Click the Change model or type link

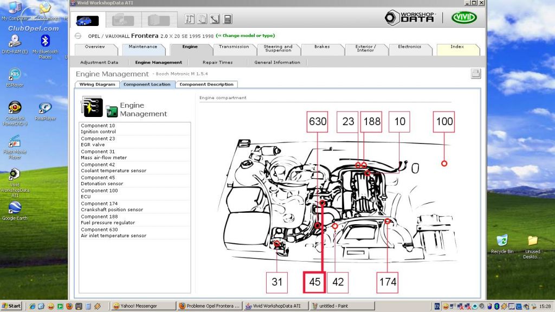[246, 36]
